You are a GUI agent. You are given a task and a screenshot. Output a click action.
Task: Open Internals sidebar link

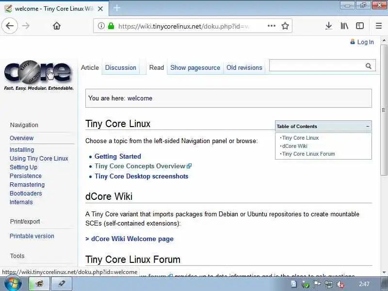point(21,202)
